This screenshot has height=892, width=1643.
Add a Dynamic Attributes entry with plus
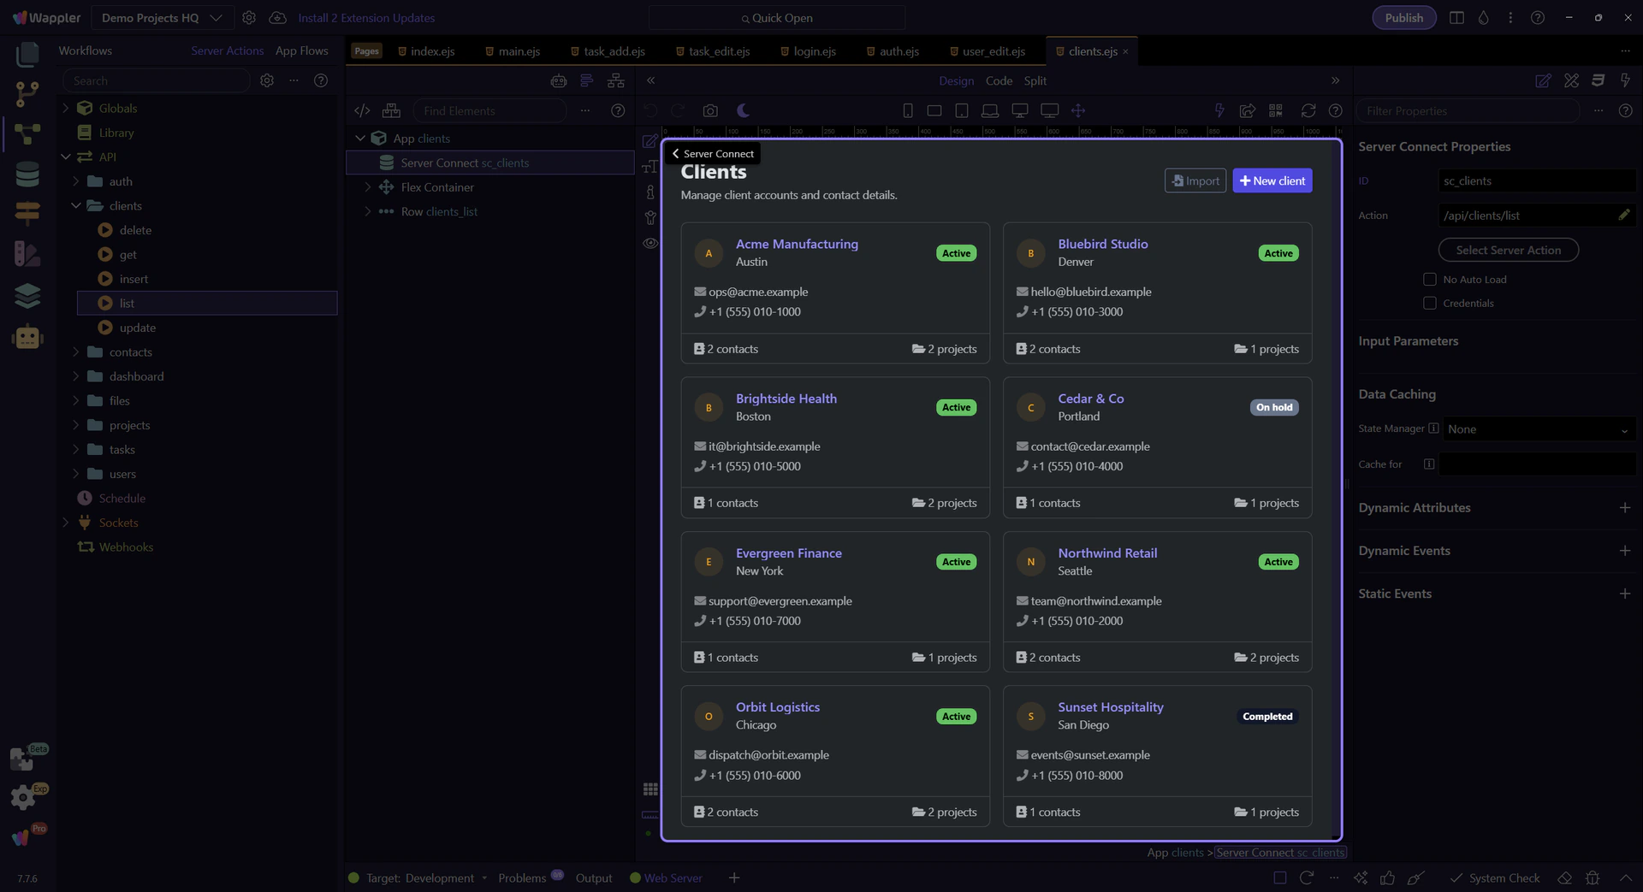[x=1624, y=508]
